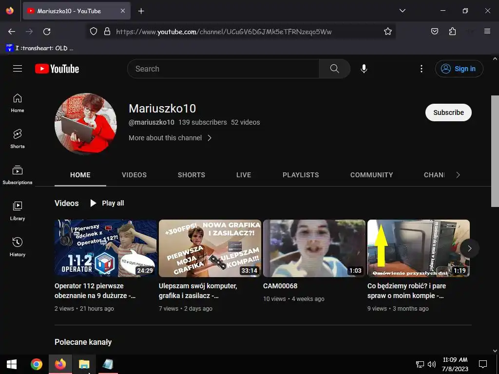
Task: Bookmark this page with the star icon
Action: [387, 32]
